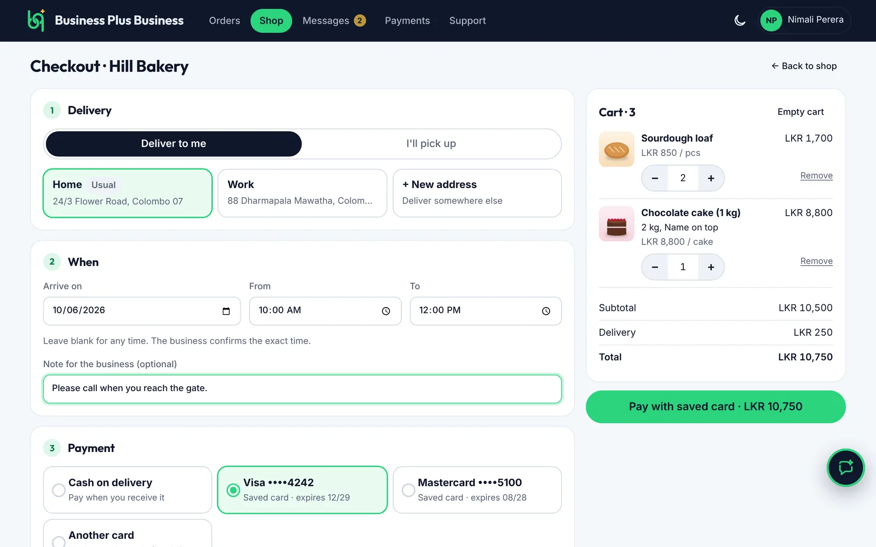Open the Arrive on calendar picker icon
876x547 pixels.
226,311
